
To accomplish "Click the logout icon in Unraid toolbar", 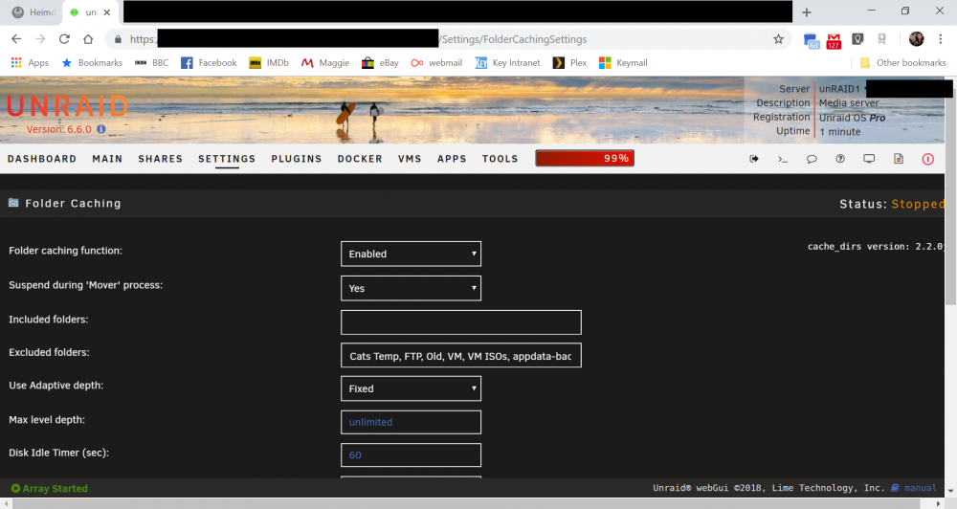I will 754,159.
